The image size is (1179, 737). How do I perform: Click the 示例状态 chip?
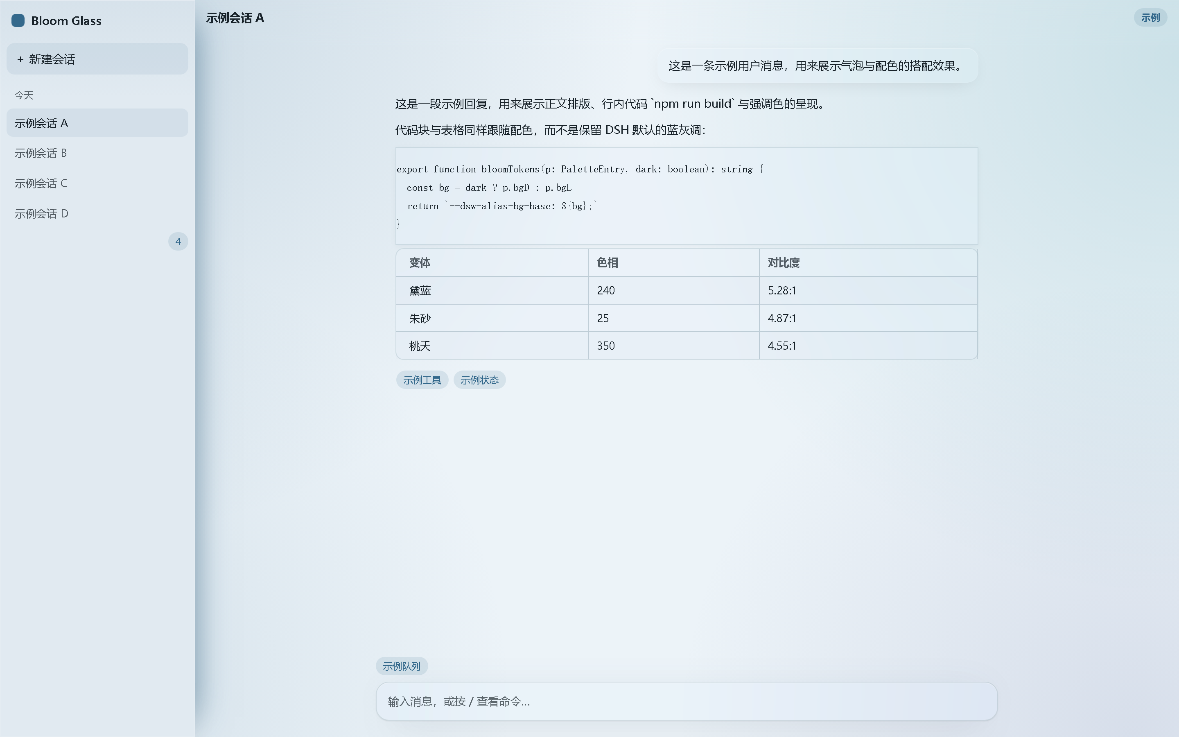[x=479, y=380]
